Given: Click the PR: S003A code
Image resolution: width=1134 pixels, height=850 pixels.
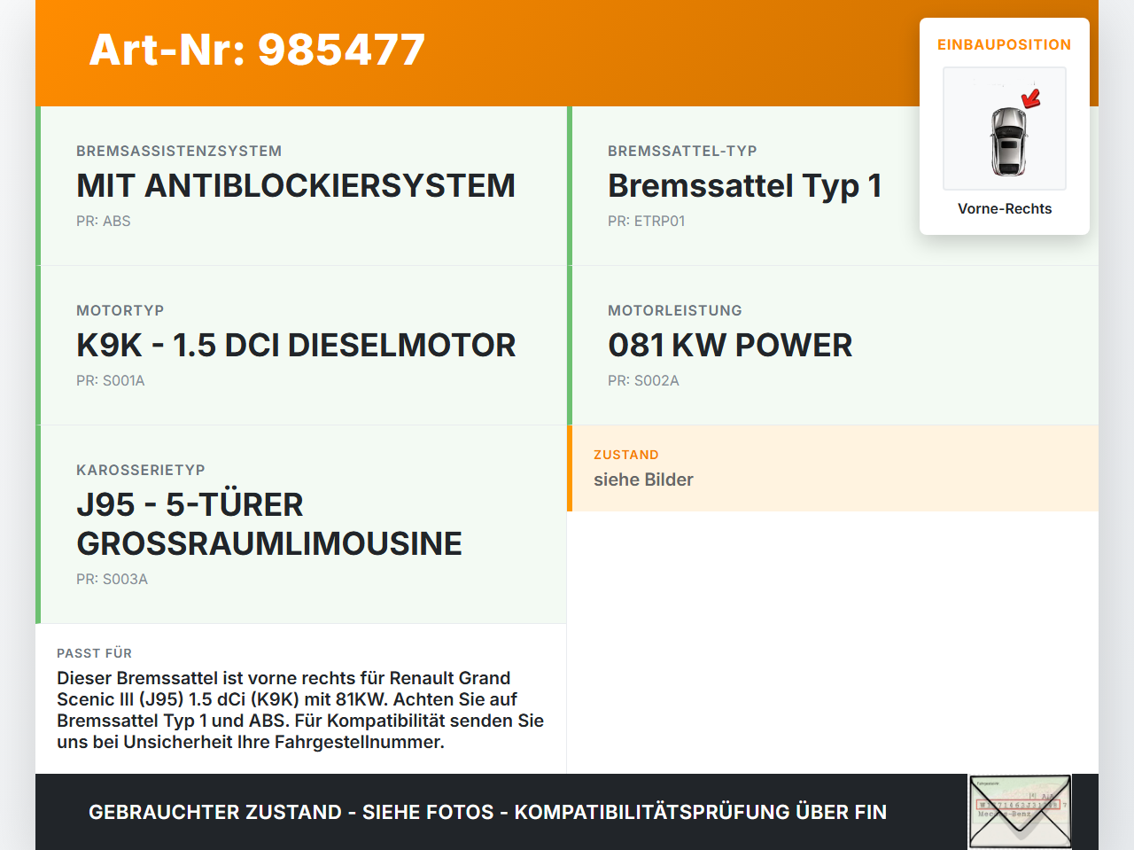Looking at the screenshot, I should click(112, 580).
